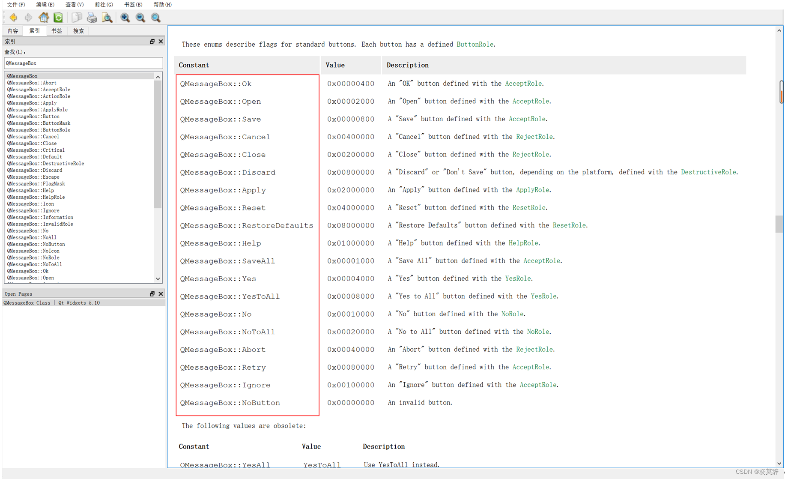The height and width of the screenshot is (479, 785).
Task: Follow AcceptRole link in the Ok row
Action: [523, 84]
